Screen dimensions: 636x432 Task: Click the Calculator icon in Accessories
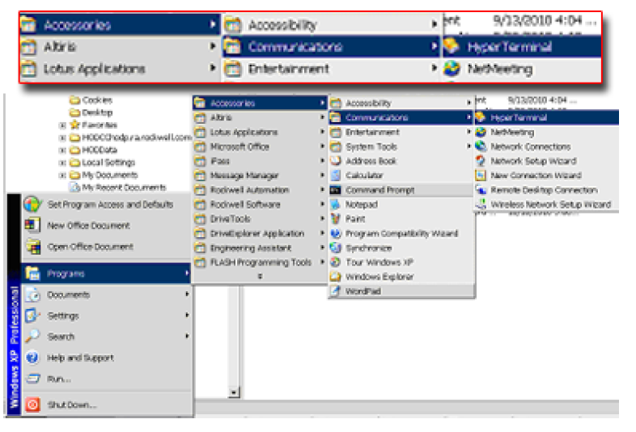click(x=336, y=176)
